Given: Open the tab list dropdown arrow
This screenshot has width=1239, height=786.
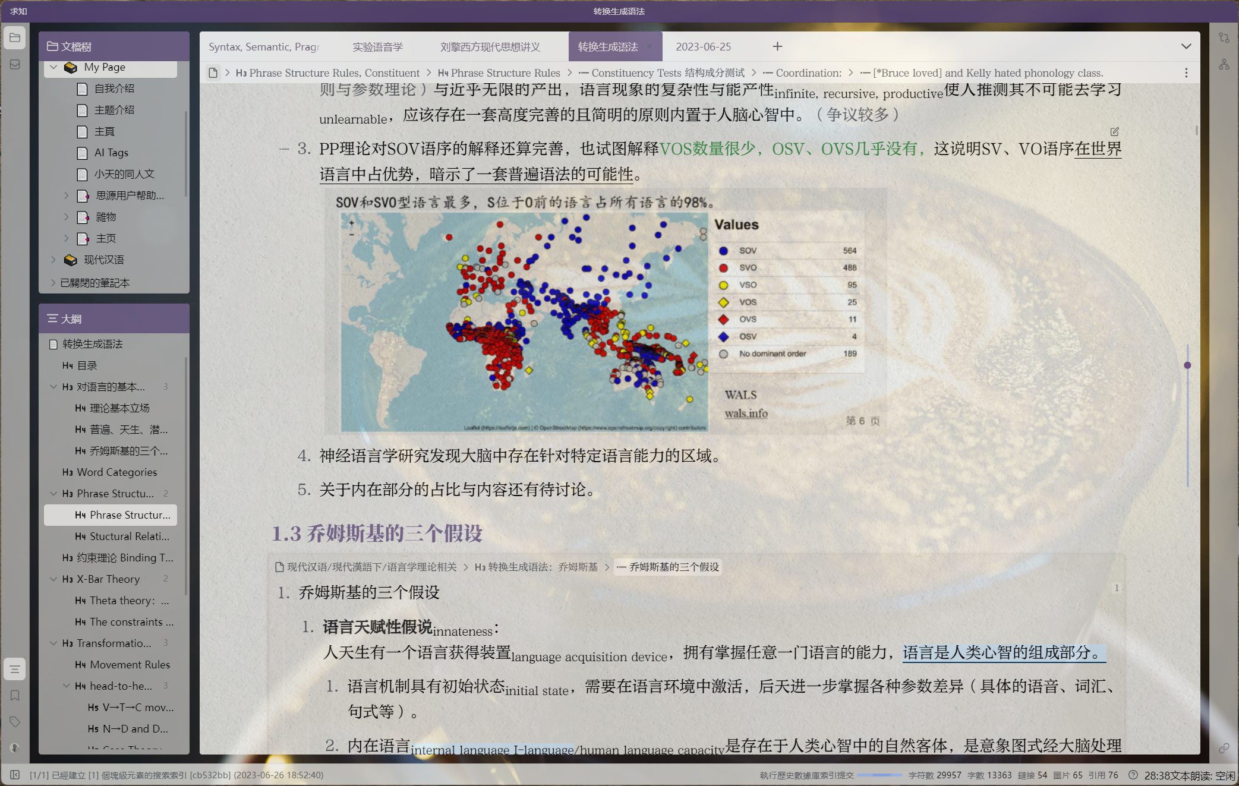Looking at the screenshot, I should click(x=1186, y=46).
